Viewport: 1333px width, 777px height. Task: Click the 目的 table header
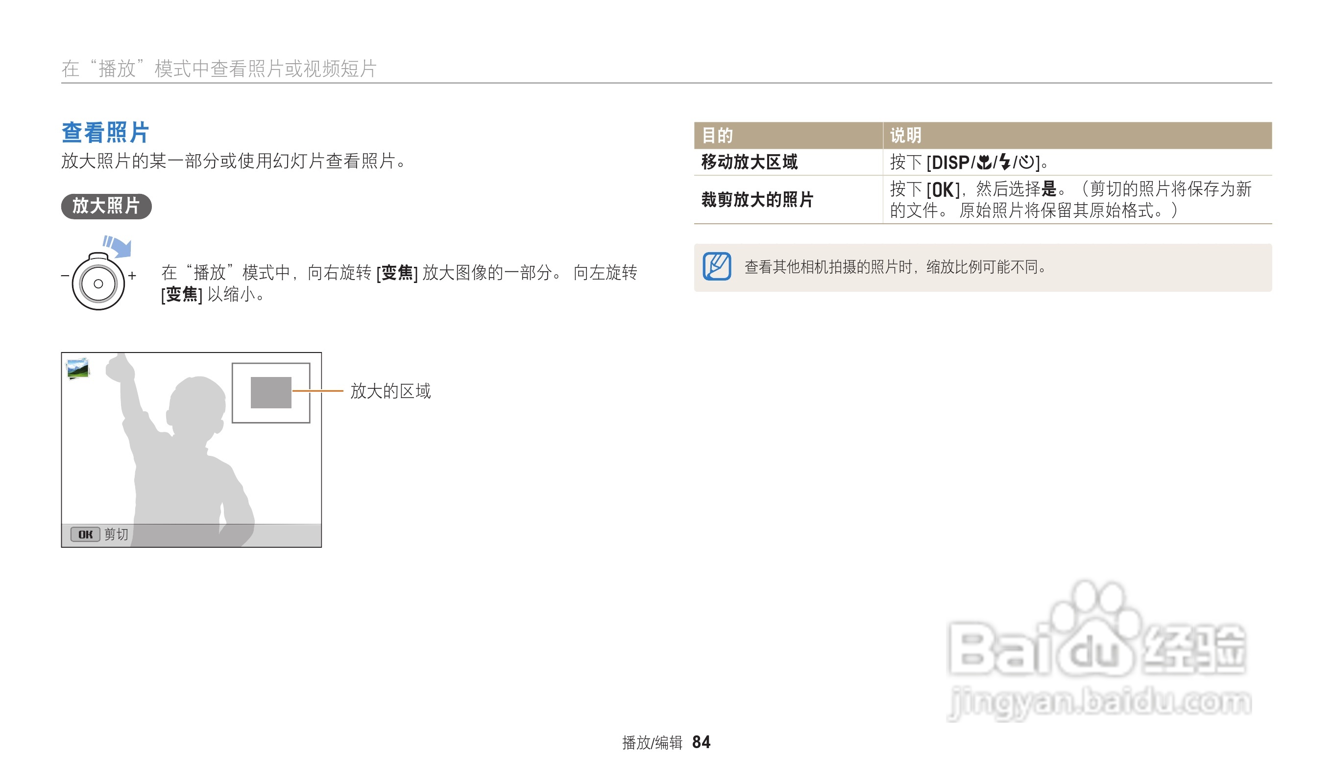click(x=717, y=136)
